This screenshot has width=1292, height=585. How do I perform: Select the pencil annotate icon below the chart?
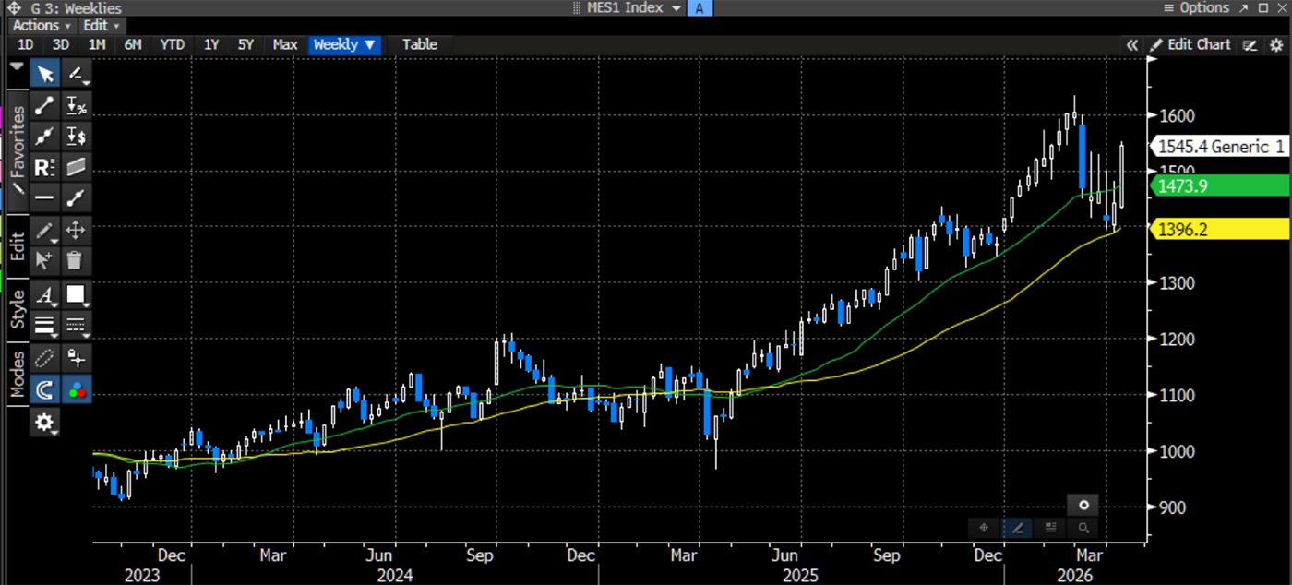(1016, 528)
